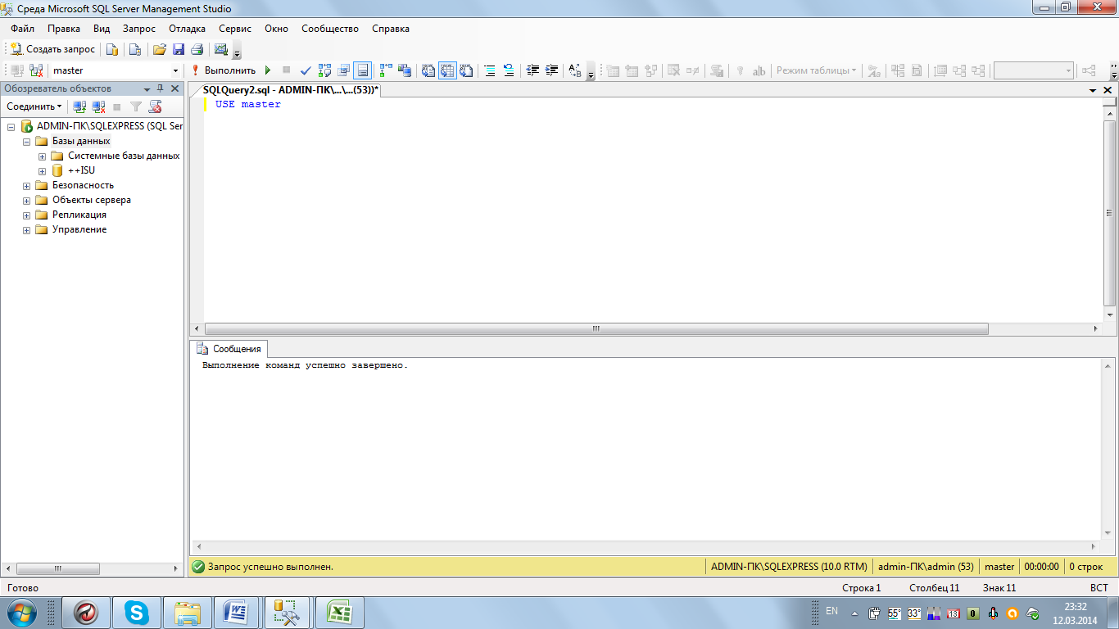Expand the ++ISU database node
Viewport: 1119px width, 629px height.
coord(43,171)
